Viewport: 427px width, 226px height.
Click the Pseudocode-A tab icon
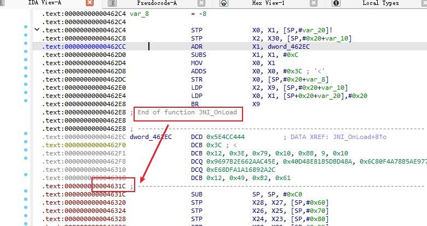[112, 3]
